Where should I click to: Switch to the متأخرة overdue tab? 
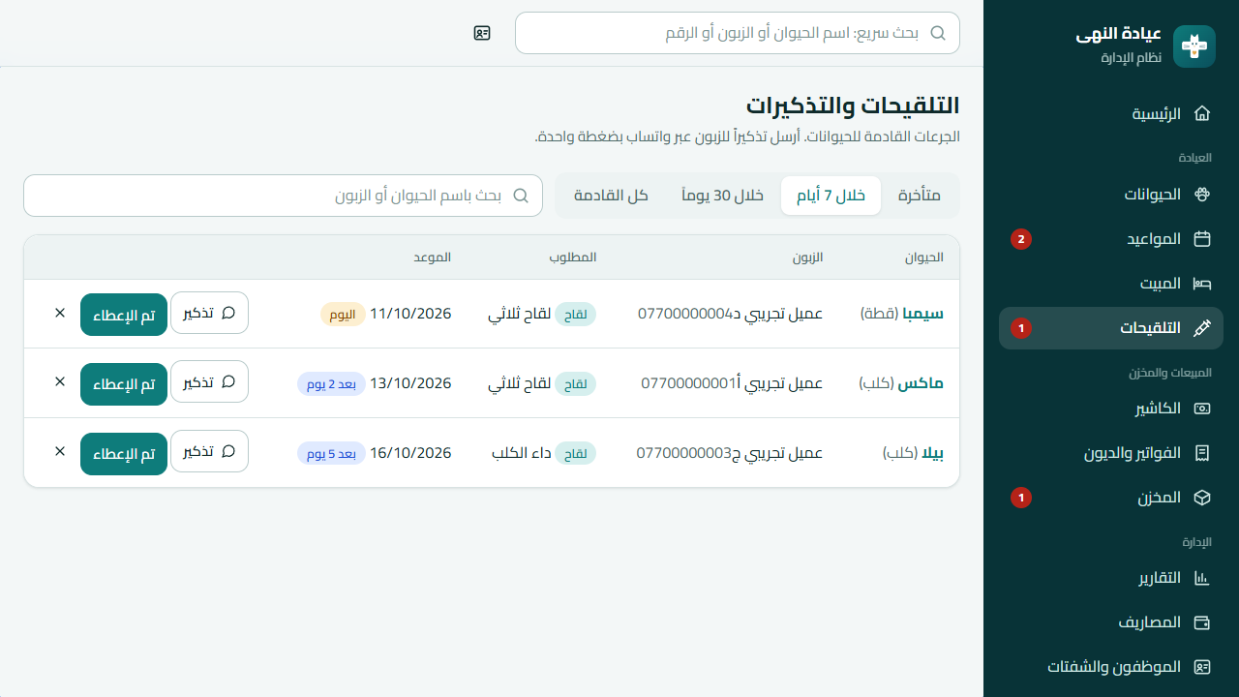(x=919, y=196)
